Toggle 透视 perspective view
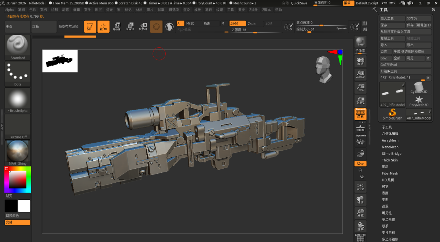 [x=360, y=114]
